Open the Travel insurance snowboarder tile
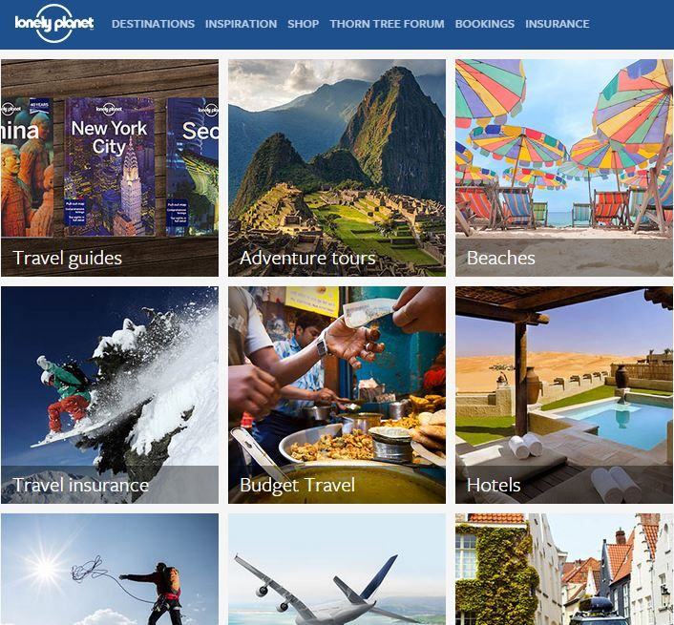The width and height of the screenshot is (674, 625). 110,395
